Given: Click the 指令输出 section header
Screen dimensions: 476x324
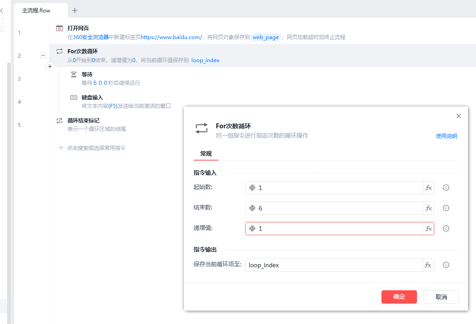Looking at the screenshot, I should click(x=205, y=249).
